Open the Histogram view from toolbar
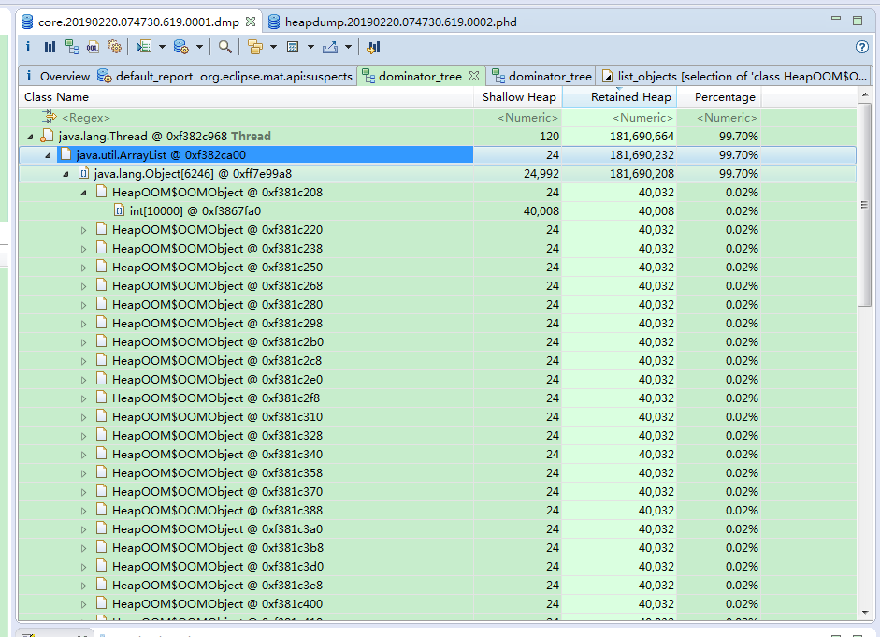880x637 pixels. tap(50, 47)
